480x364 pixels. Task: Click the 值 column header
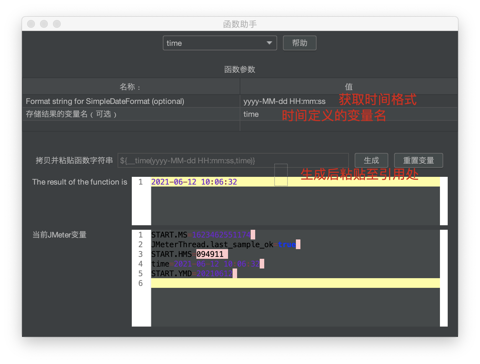(x=349, y=86)
